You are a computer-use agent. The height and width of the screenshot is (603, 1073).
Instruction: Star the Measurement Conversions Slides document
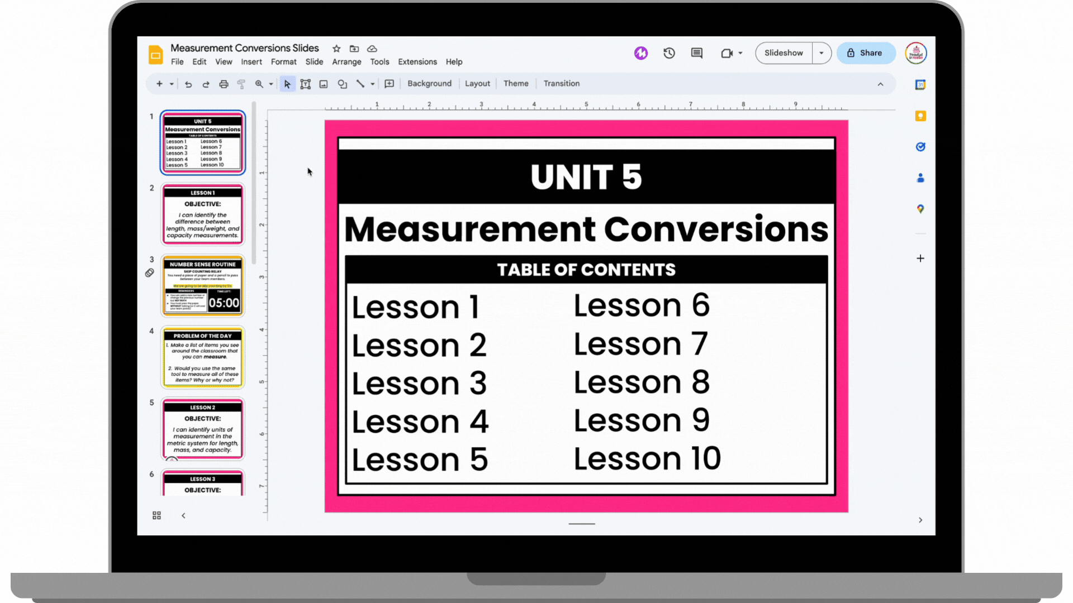coord(336,49)
